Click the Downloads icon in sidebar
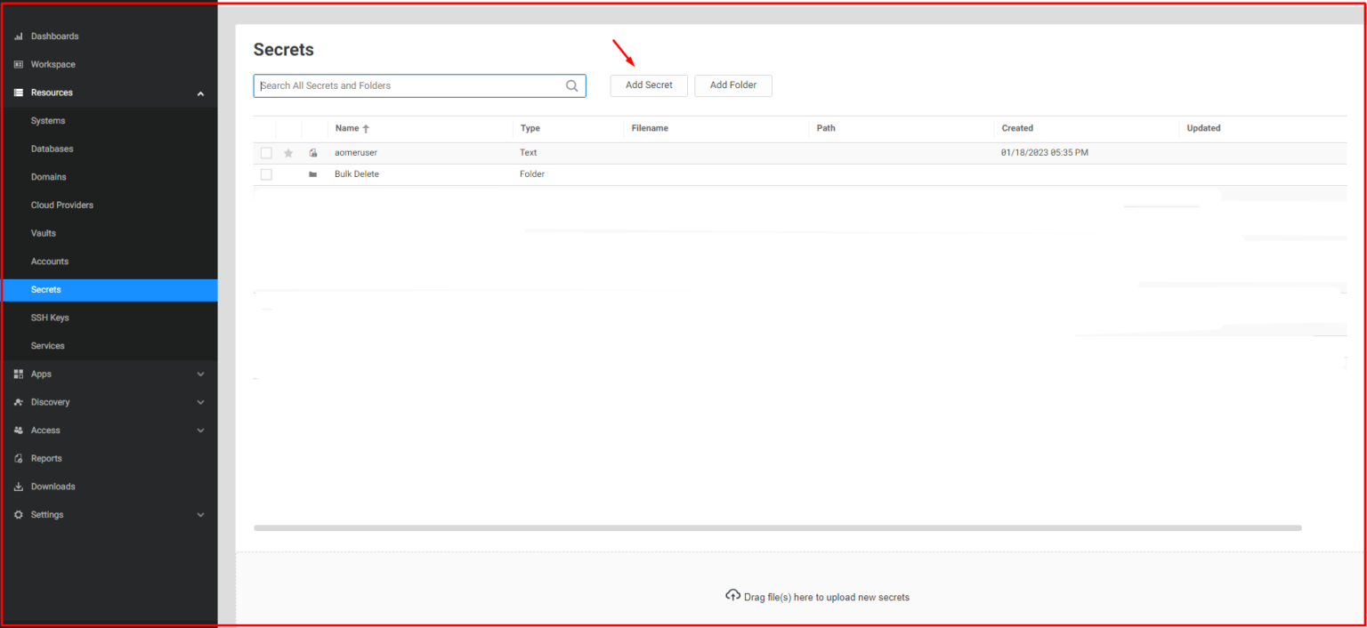This screenshot has width=1367, height=628. (18, 487)
